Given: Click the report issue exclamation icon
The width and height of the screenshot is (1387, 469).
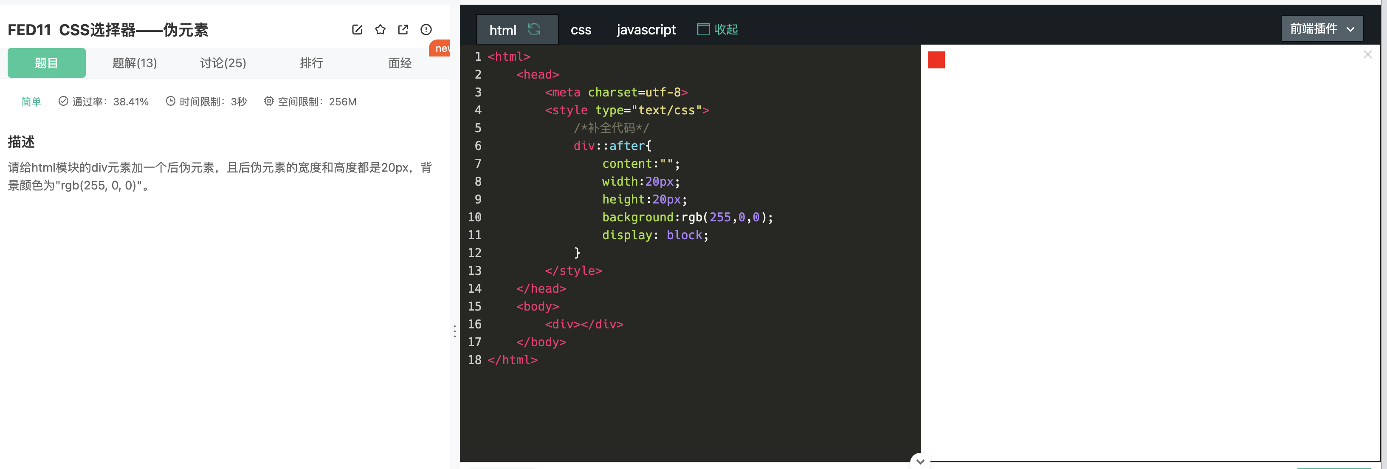Looking at the screenshot, I should [426, 30].
